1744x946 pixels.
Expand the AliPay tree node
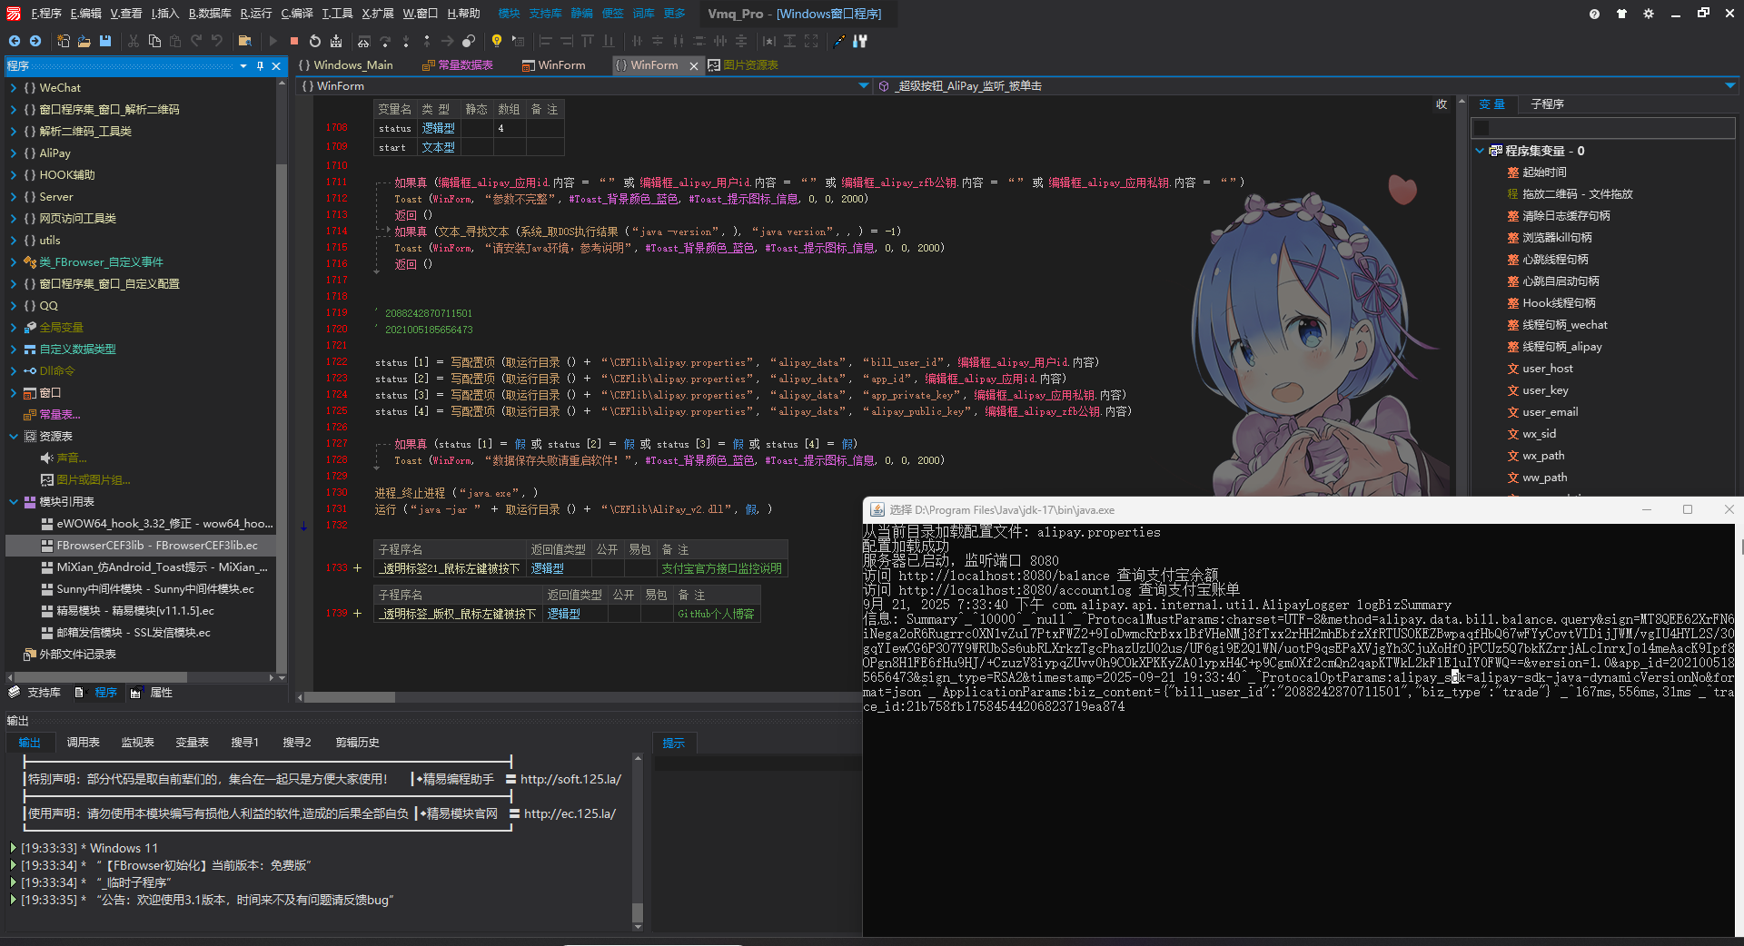point(14,153)
